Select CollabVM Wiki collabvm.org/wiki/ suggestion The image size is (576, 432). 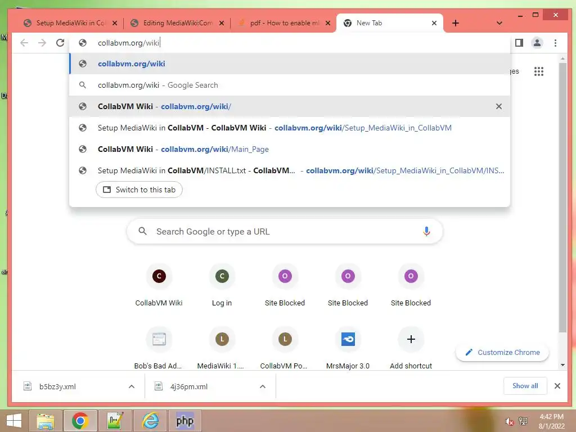(290, 106)
